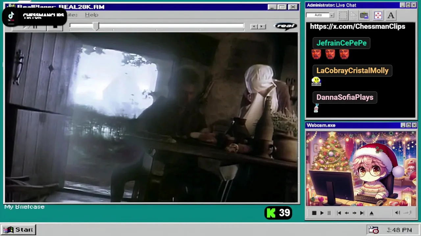The width and height of the screenshot is (421, 236).
Task: Click the red four-arrow move icon
Action: point(378,15)
